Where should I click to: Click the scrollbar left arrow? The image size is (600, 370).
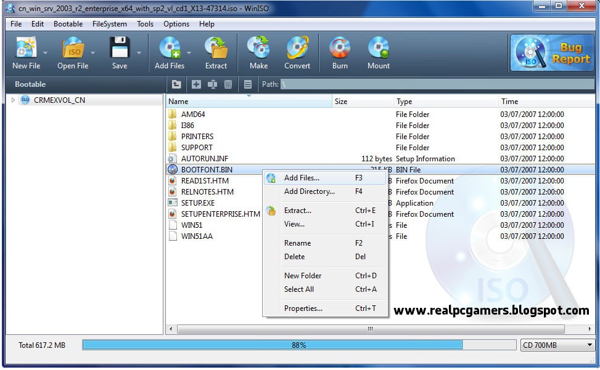coord(171,329)
